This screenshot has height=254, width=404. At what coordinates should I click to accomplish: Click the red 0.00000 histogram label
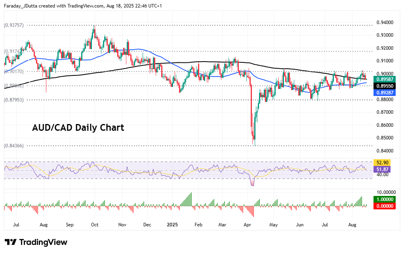tap(385, 206)
